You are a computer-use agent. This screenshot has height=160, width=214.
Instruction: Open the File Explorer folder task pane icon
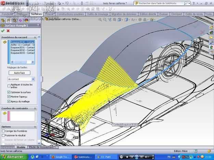coord(212,37)
